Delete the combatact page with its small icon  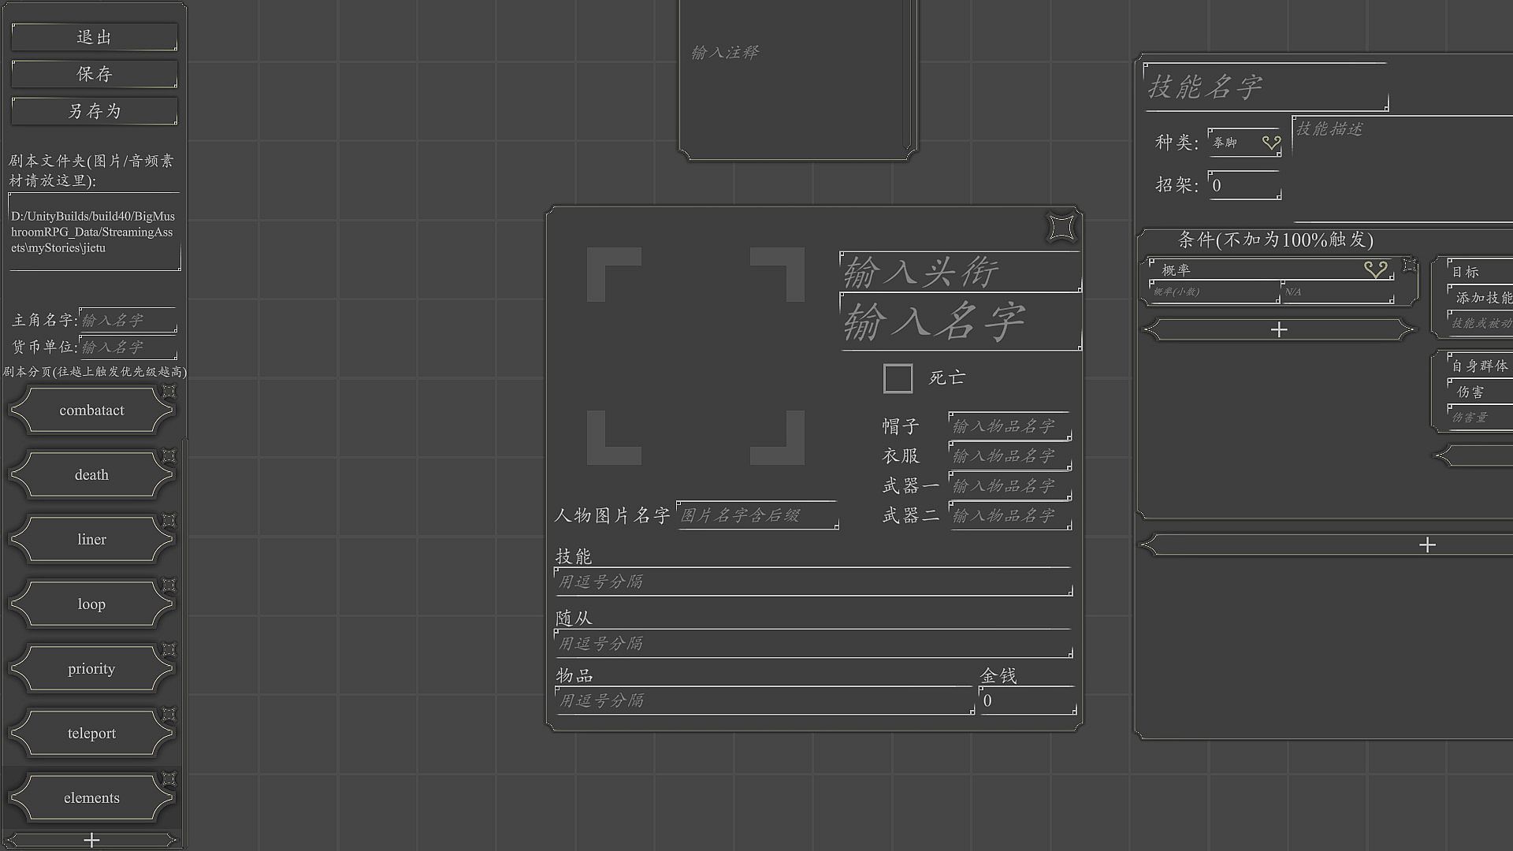tap(169, 392)
